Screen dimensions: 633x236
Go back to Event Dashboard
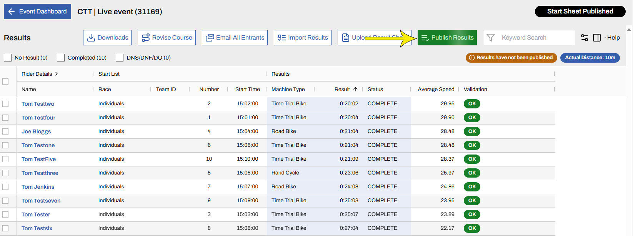[38, 12]
